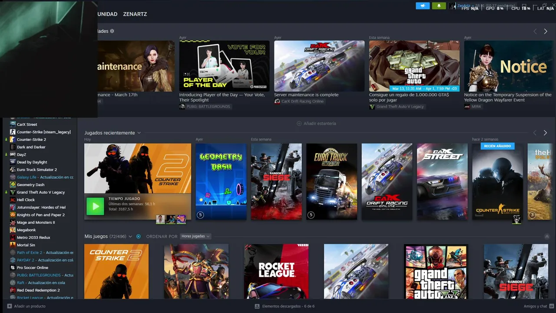Viewport: 556px width, 313px height.
Task: Show next news items with right arrow
Action: click(546, 31)
